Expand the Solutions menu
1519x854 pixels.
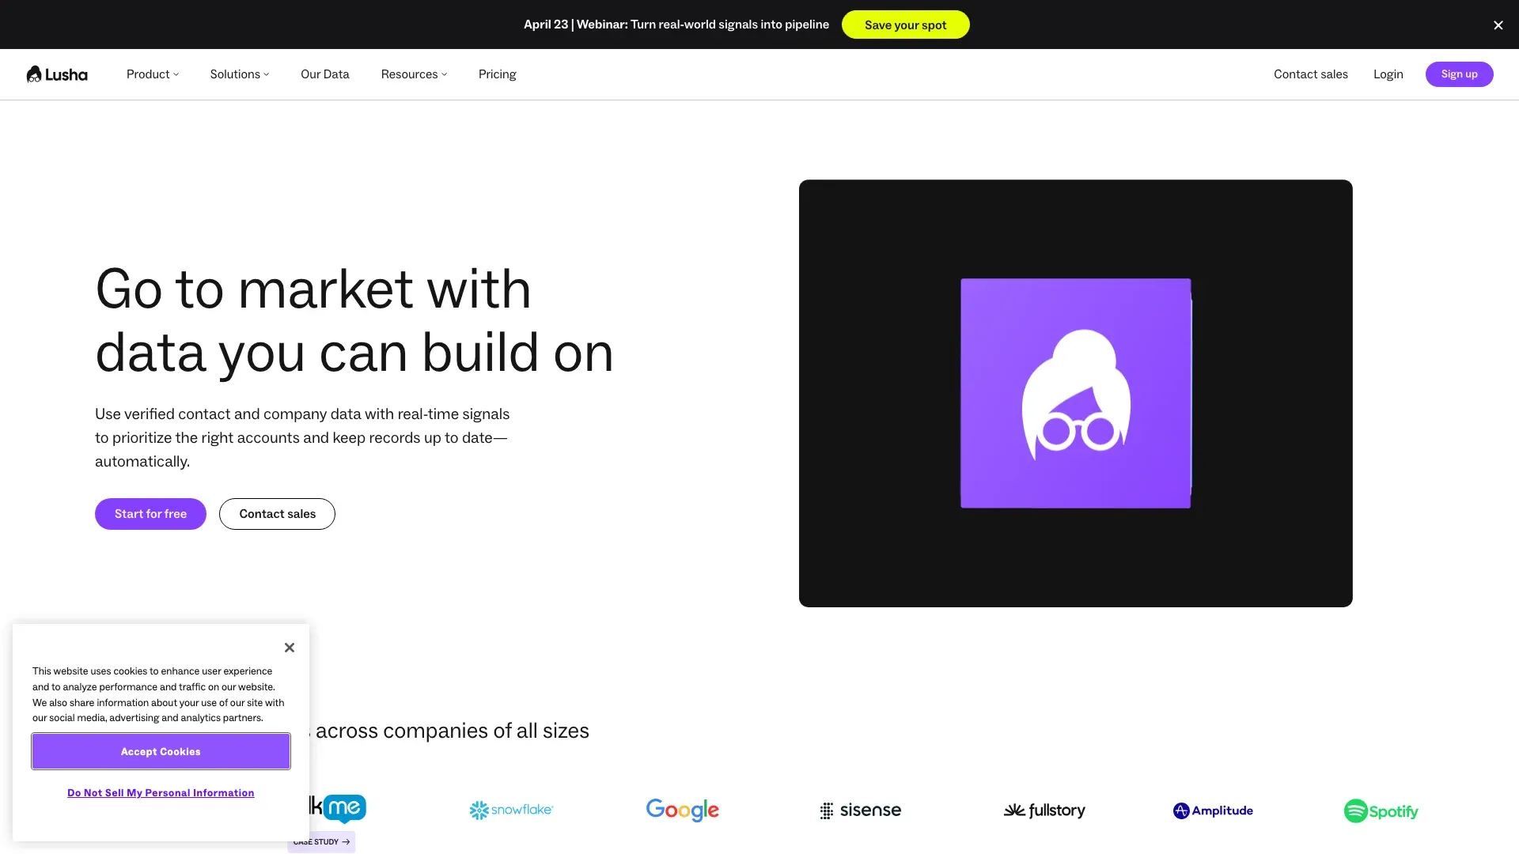click(239, 74)
